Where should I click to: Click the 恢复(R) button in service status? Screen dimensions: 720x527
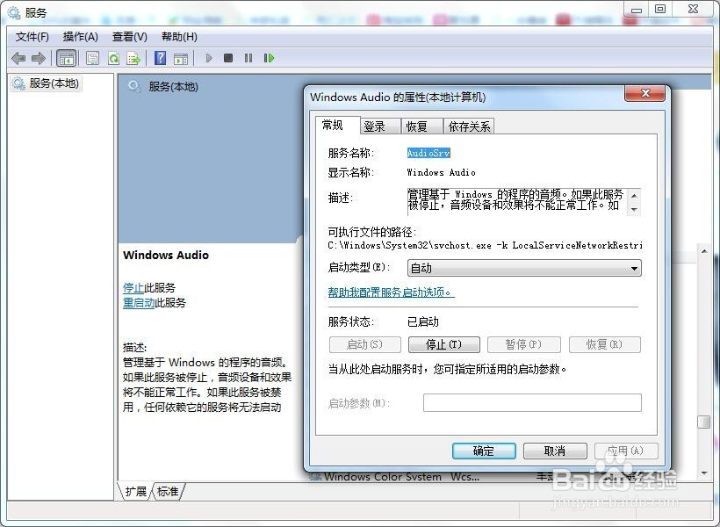click(605, 344)
